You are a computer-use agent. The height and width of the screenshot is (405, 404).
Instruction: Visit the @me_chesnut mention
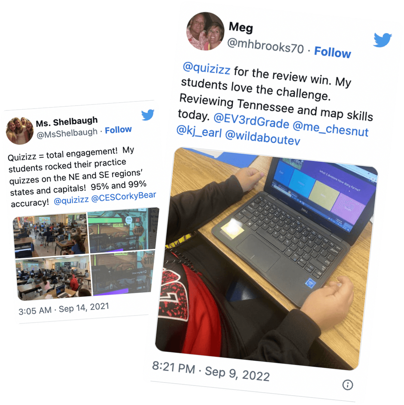pyautogui.click(x=331, y=129)
